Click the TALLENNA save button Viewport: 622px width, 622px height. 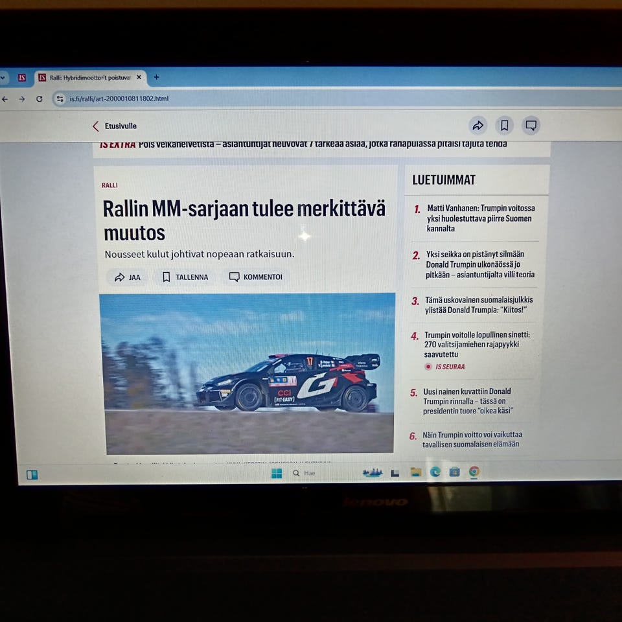(x=185, y=277)
